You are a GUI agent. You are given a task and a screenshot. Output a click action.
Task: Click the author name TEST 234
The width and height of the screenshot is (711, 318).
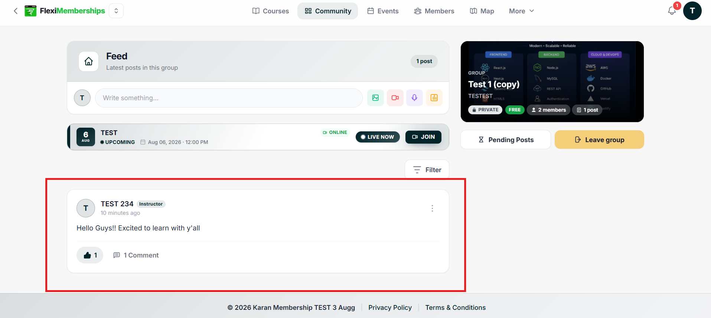pos(117,204)
